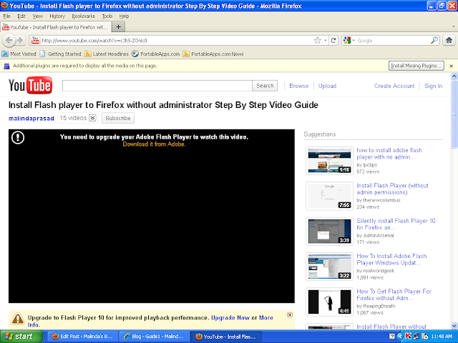Open Latest Headlines feed bookmark
458x343 pixels.
pyautogui.click(x=107, y=54)
